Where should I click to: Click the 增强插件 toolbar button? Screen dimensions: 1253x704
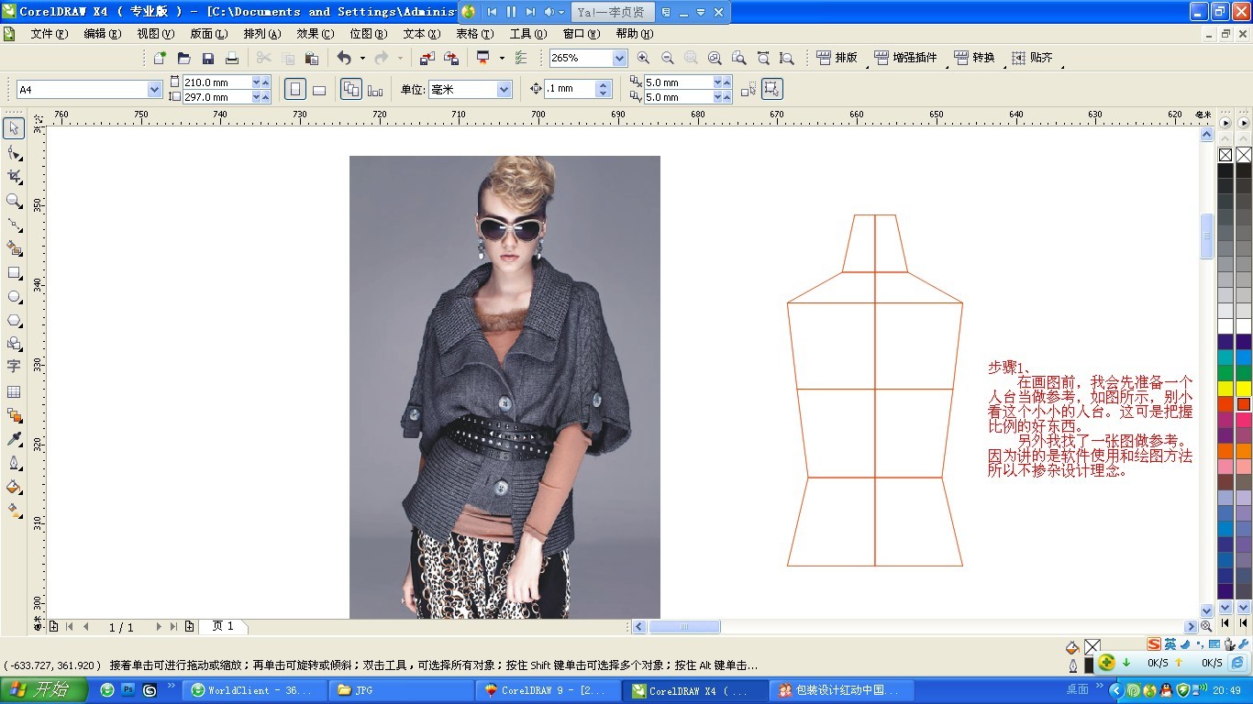click(907, 58)
